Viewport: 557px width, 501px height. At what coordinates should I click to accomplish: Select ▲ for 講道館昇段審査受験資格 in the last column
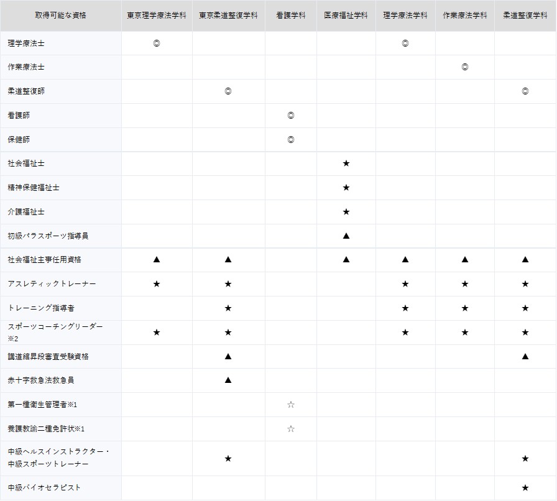pos(525,356)
